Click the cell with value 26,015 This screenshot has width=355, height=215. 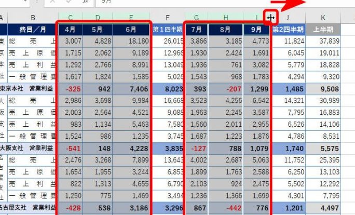[168, 41]
